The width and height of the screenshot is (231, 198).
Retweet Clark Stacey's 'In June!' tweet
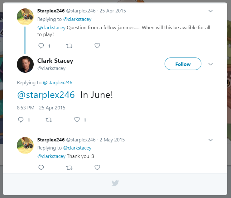pyautogui.click(x=49, y=120)
